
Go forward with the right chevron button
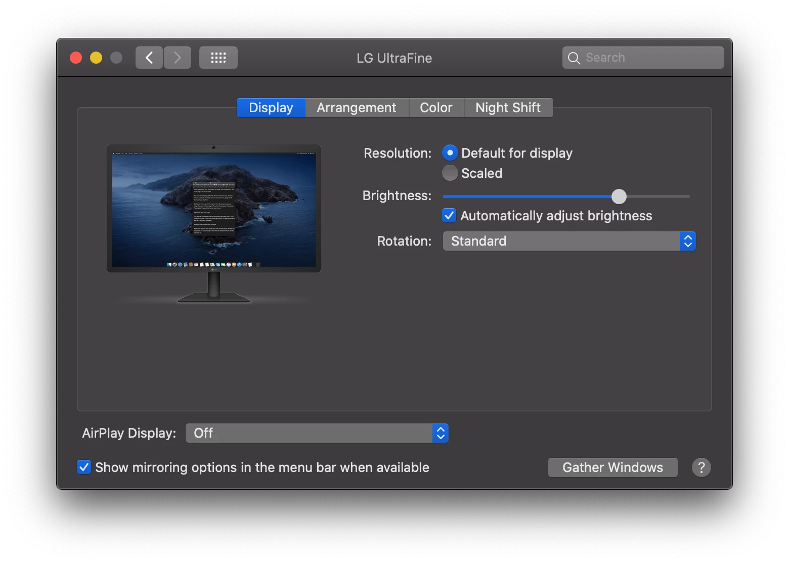coord(178,58)
